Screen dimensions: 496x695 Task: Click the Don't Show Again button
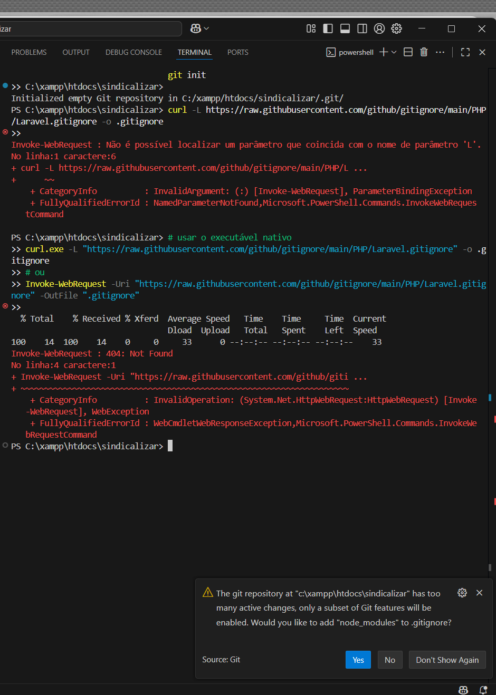447,660
